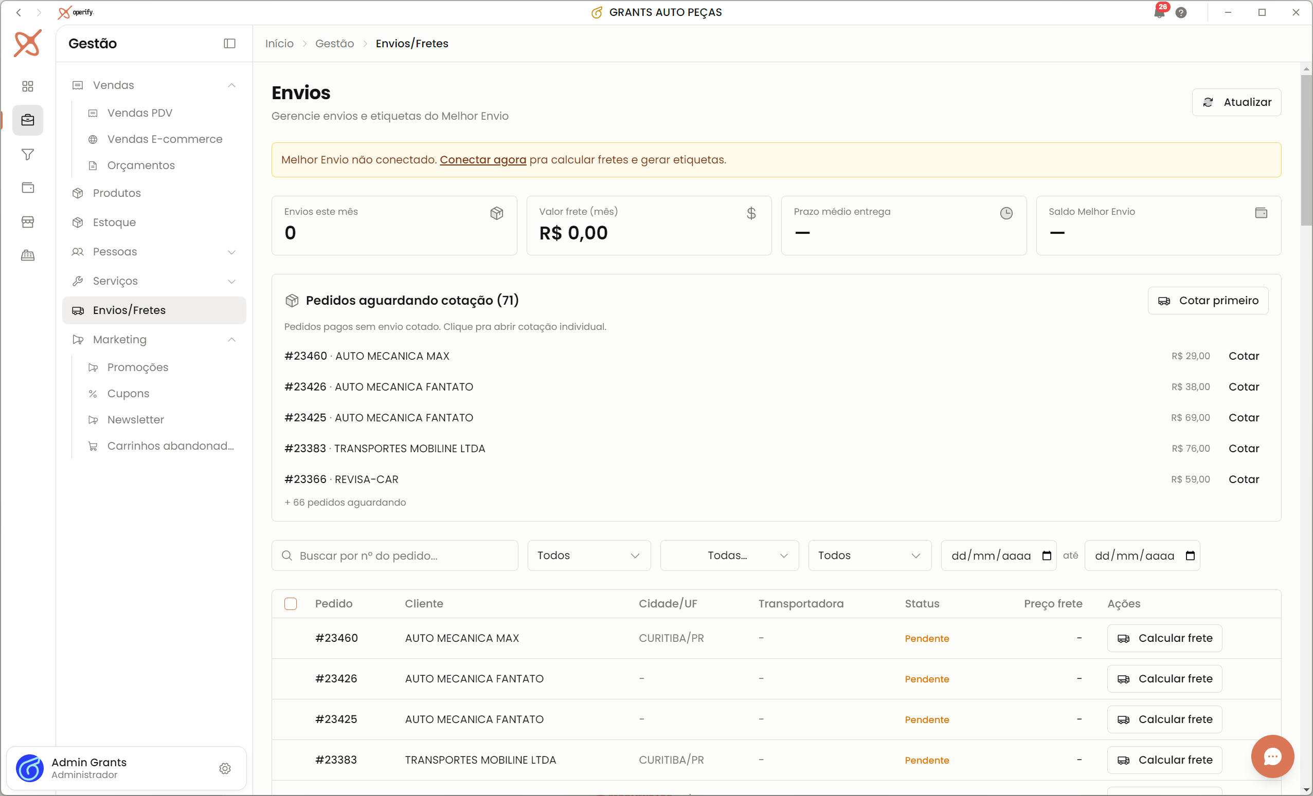This screenshot has width=1313, height=796.
Task: Open the dashboard grid icon in left rail
Action: (28, 86)
